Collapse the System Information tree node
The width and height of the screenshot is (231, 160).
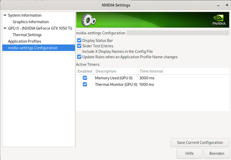pyautogui.click(x=5, y=15)
